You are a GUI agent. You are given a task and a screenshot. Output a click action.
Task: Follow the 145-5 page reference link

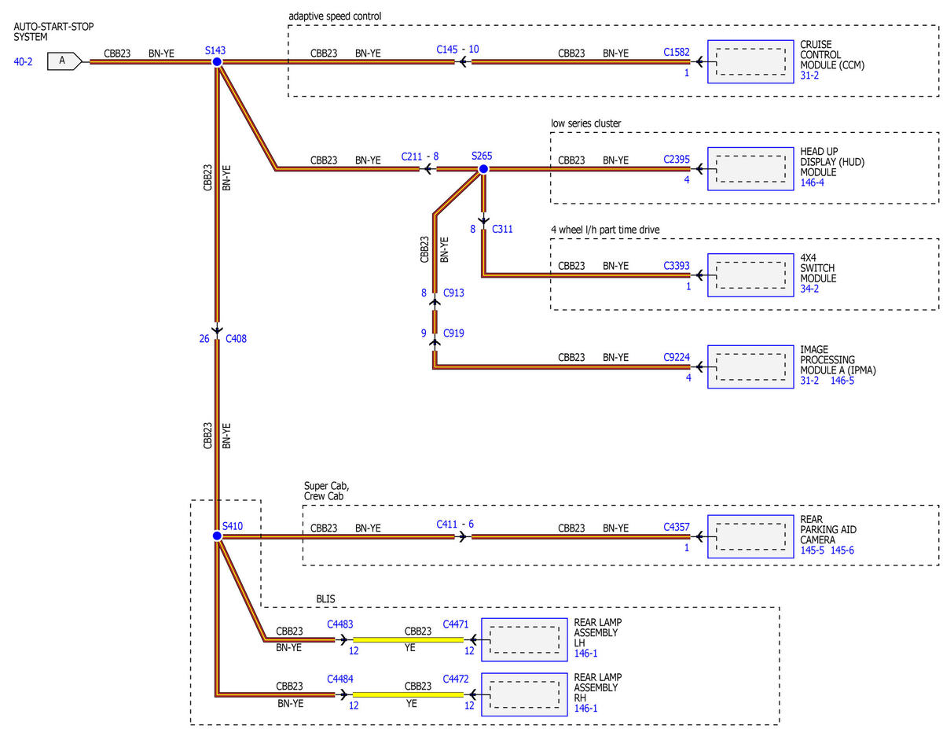pos(812,550)
